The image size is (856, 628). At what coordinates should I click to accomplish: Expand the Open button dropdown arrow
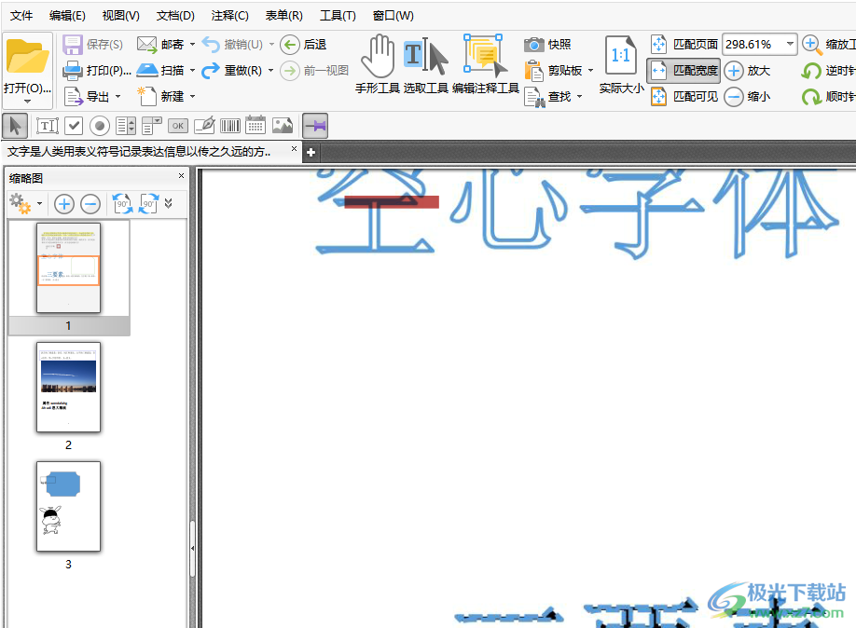[27, 102]
